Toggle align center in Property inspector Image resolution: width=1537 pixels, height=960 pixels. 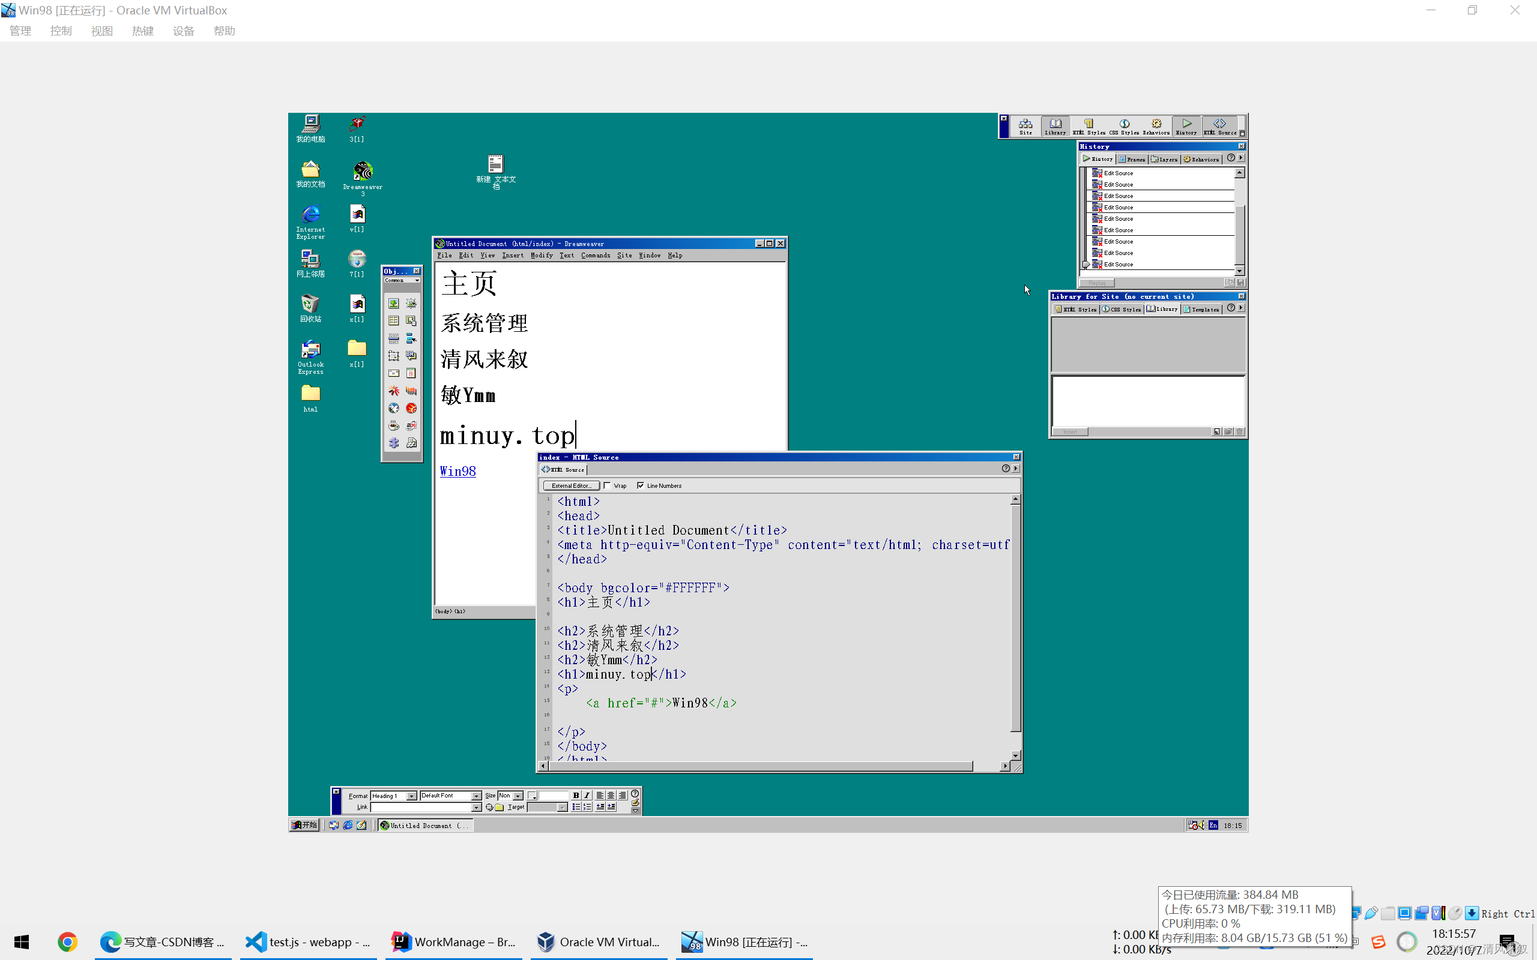pyautogui.click(x=611, y=796)
